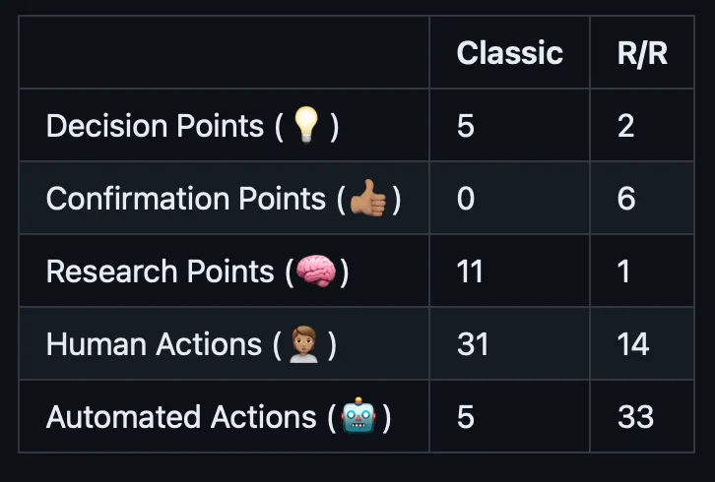715x482 pixels.
Task: Click Classic value 0 for Confirmation Points
Action: (466, 199)
